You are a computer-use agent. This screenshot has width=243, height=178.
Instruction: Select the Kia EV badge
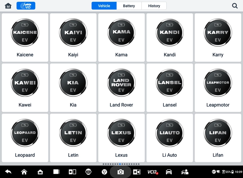73,83
